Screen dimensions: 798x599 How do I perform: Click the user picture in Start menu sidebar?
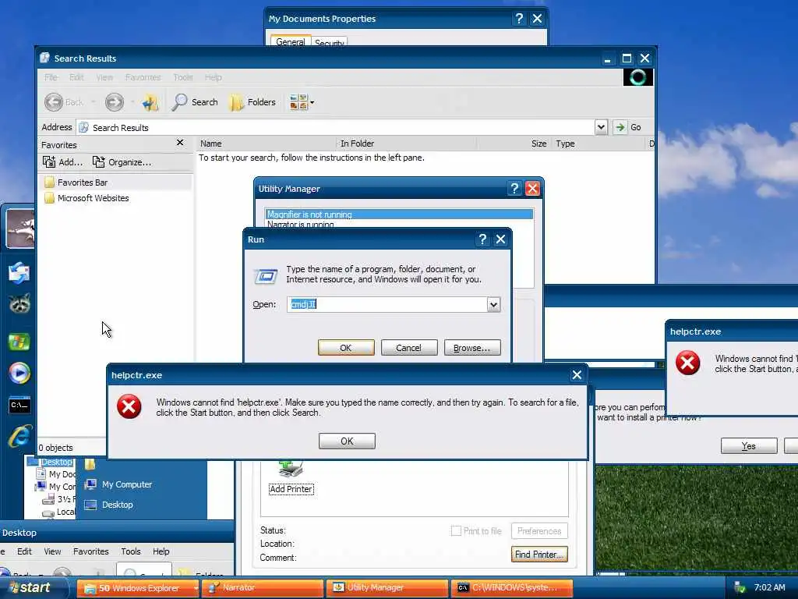tap(20, 229)
